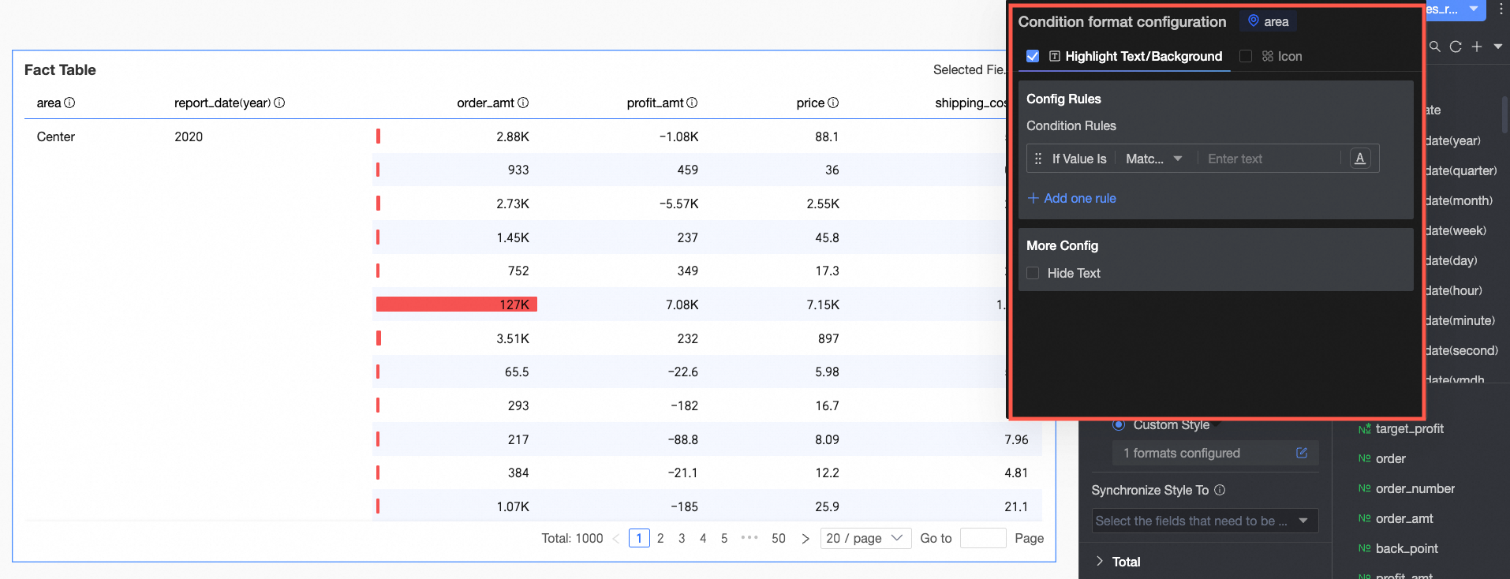Go to the previous page with left arrow
Viewport: 1510px width, 579px height.
616,539
